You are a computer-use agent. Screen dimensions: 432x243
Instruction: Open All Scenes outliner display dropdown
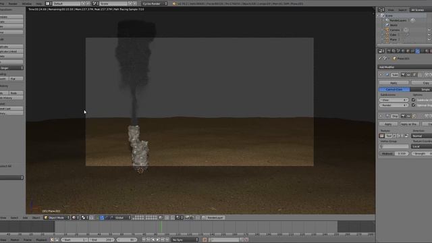pyautogui.click(x=421, y=10)
